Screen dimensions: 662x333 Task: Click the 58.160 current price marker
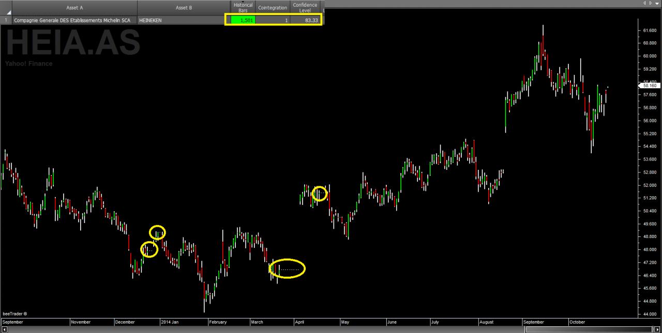650,86
